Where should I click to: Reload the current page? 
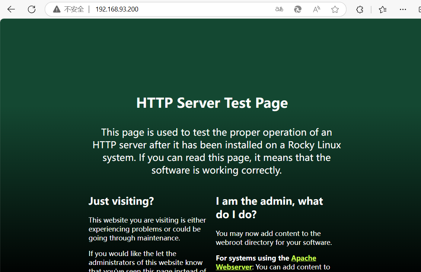(32, 9)
